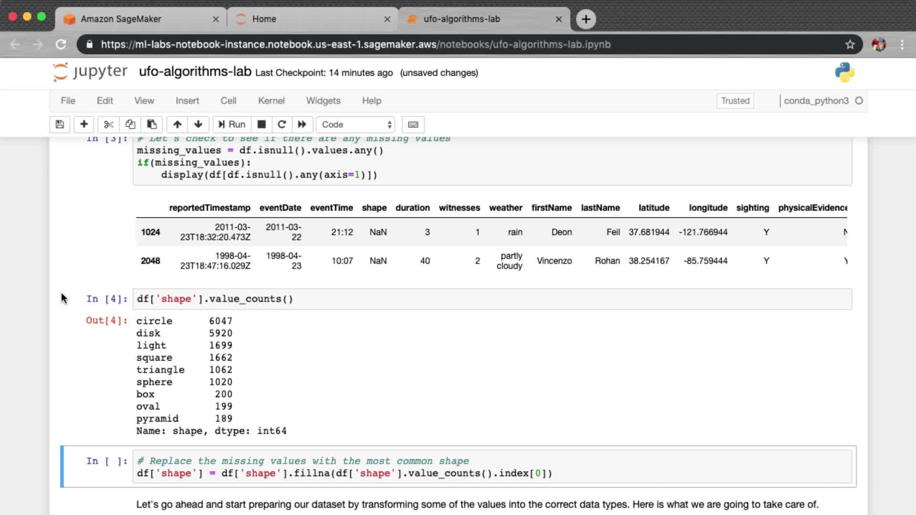Screen dimensions: 916x515
Task: Move selected cell down arrow
Action: coord(198,124)
